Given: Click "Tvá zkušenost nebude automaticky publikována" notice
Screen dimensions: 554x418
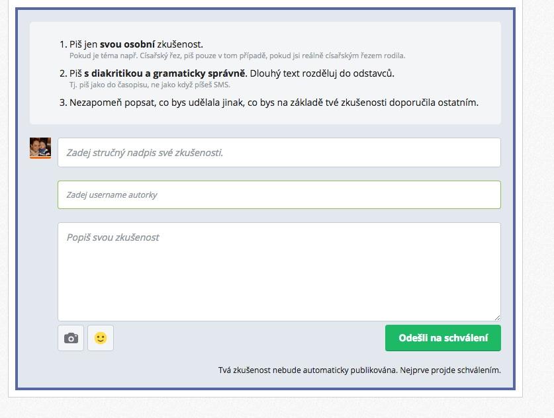Looking at the screenshot, I should [307, 370].
